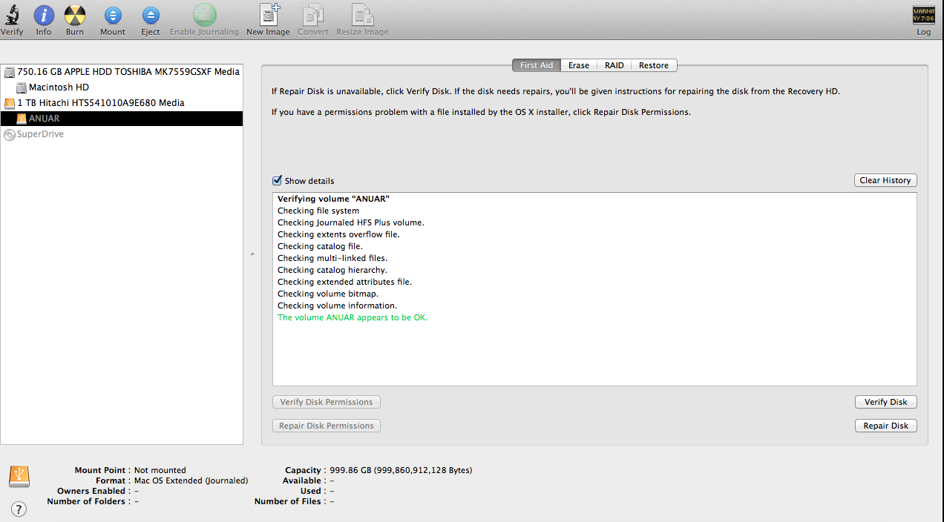Click 'Checking multi-linked files.' log line

332,258
